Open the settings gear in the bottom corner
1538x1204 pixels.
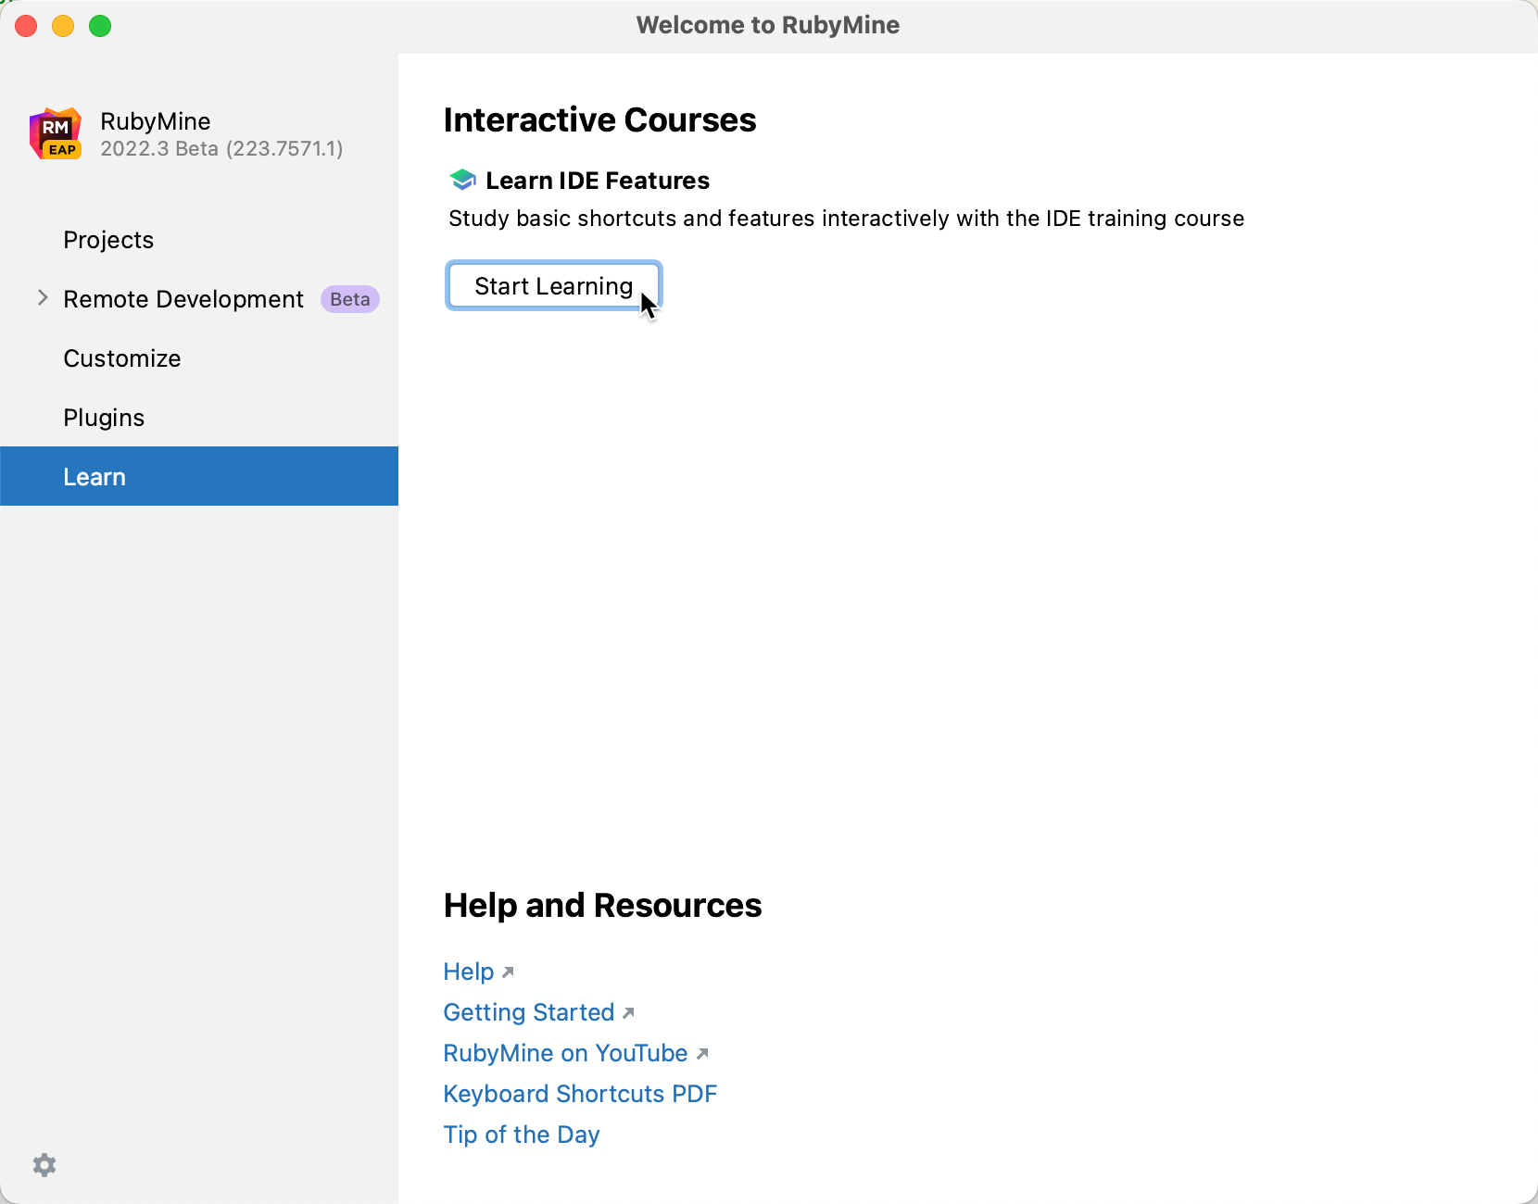point(44,1164)
